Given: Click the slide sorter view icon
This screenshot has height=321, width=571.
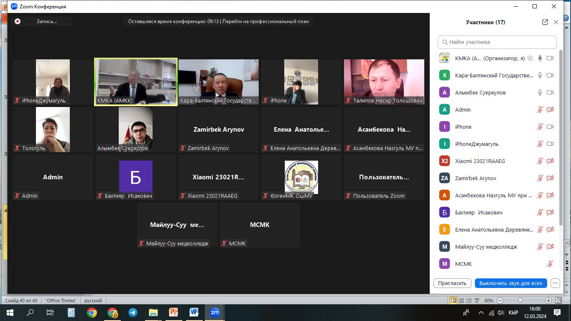Looking at the screenshot, I should click(x=461, y=301).
